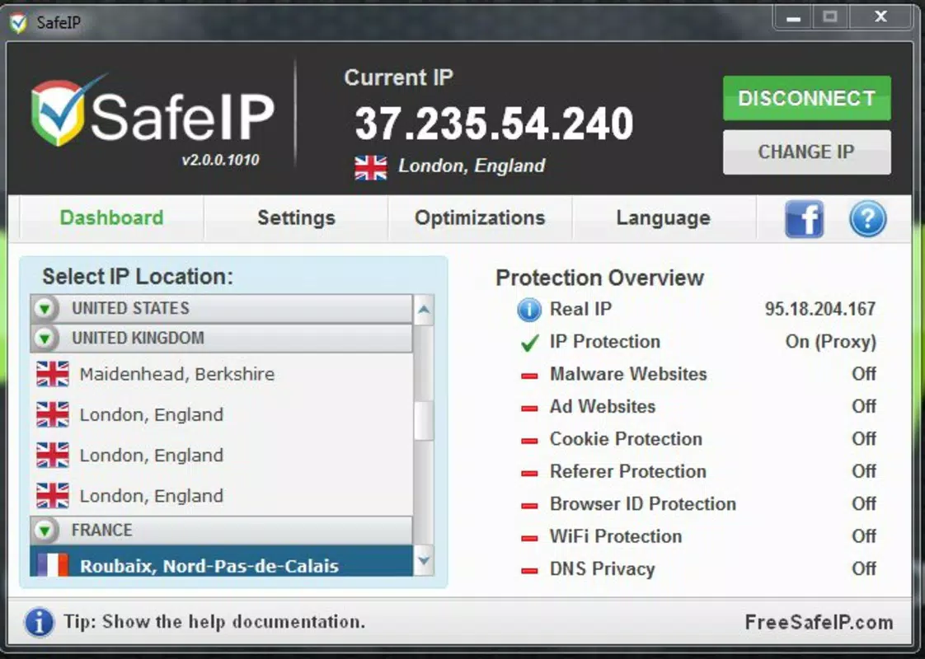Viewport: 925px width, 659px height.
Task: Select Maidenhead, Berkshire location
Action: [221, 374]
